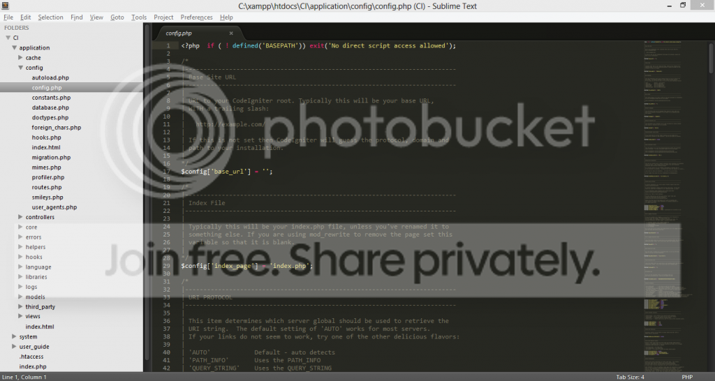
Task: Open the Tools menu
Action: 139,17
